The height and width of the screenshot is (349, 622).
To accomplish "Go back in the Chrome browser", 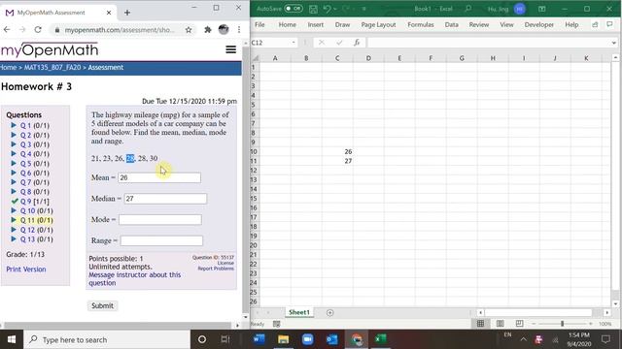I will (7, 30).
